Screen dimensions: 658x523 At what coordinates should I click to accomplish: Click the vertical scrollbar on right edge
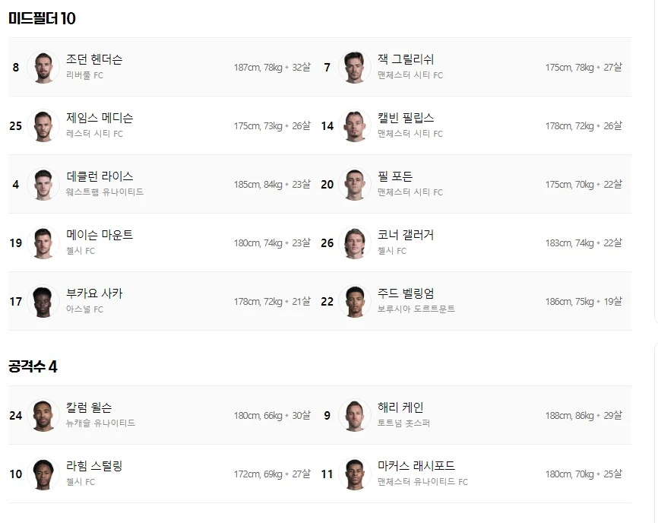[x=655, y=152]
